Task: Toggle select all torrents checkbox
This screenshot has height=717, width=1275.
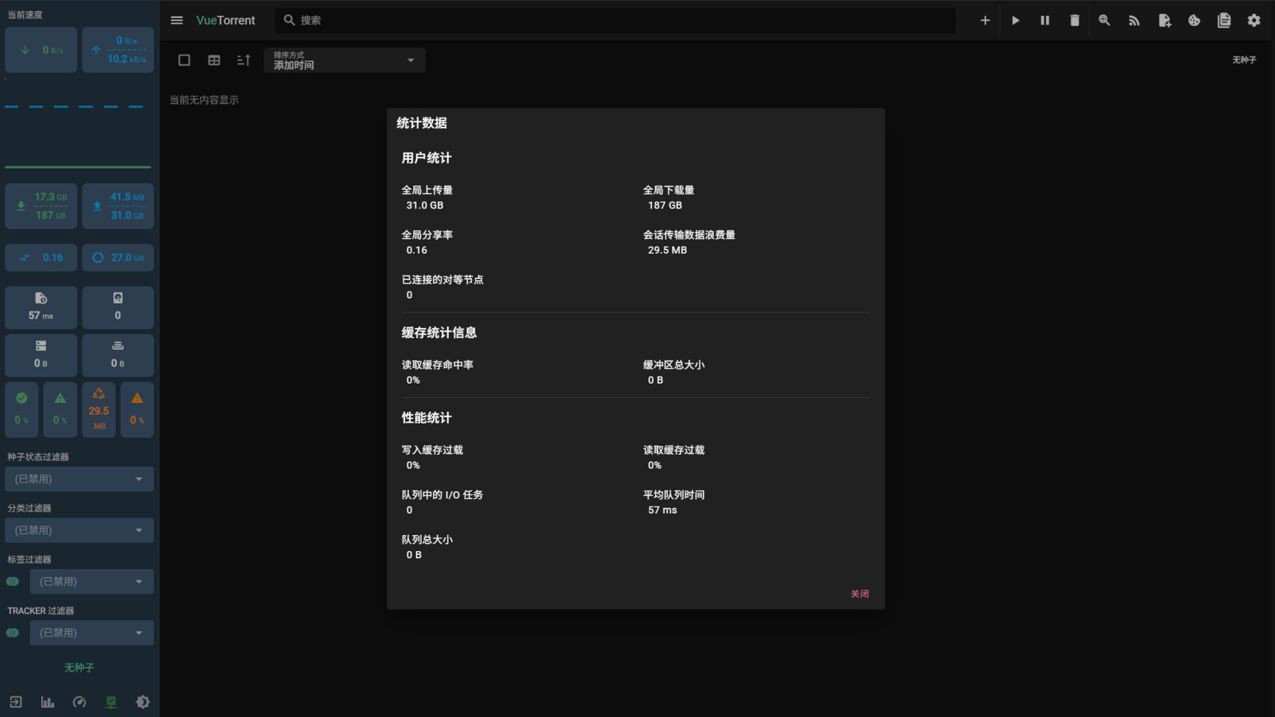Action: (184, 60)
